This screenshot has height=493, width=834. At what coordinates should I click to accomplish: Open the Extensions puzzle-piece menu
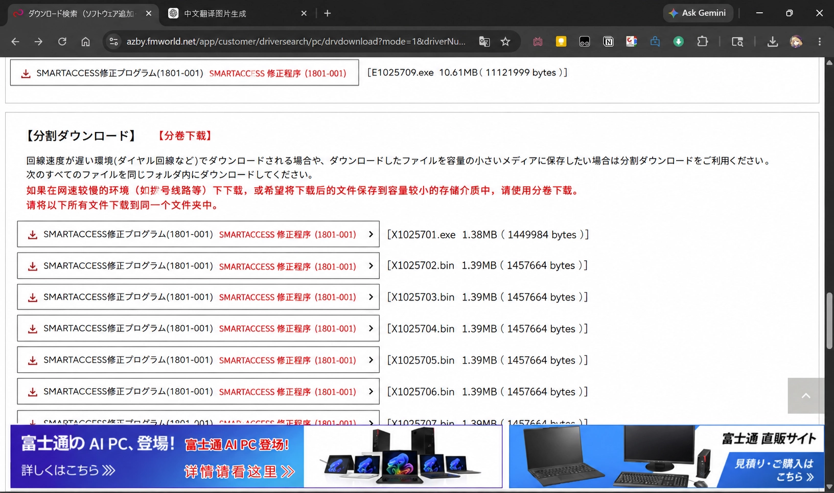click(703, 41)
